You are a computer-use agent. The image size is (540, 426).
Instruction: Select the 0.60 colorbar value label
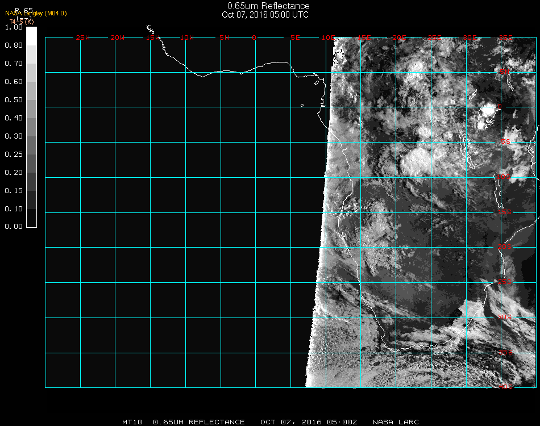pos(14,82)
